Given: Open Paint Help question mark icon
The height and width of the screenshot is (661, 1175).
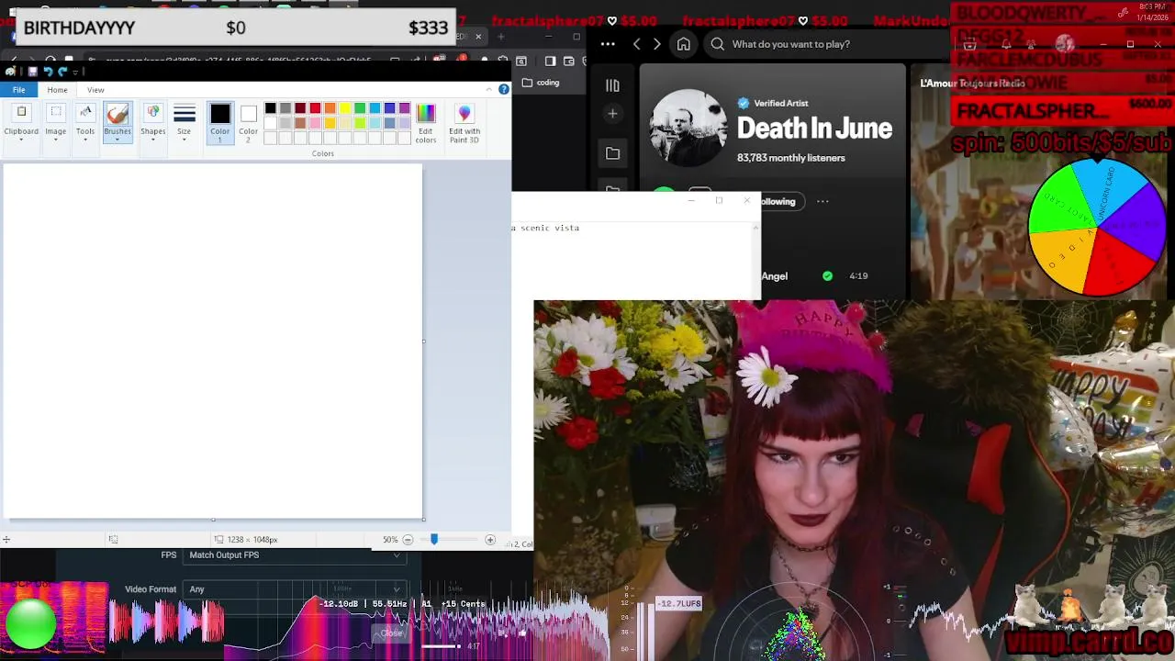Looking at the screenshot, I should [503, 89].
